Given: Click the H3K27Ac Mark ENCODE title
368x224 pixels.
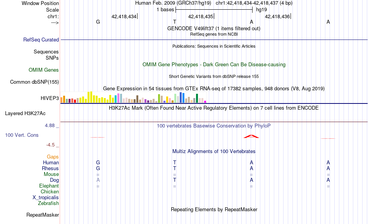Looking at the screenshot, I should point(214,108).
